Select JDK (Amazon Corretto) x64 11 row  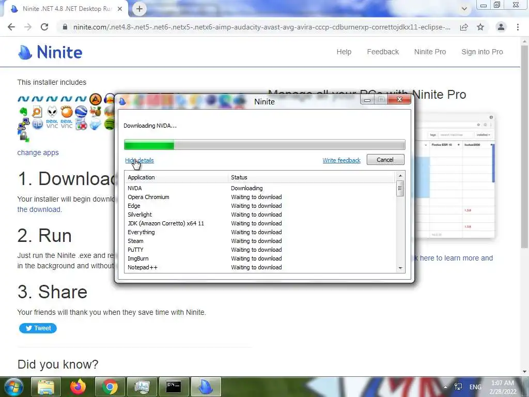[260, 223]
